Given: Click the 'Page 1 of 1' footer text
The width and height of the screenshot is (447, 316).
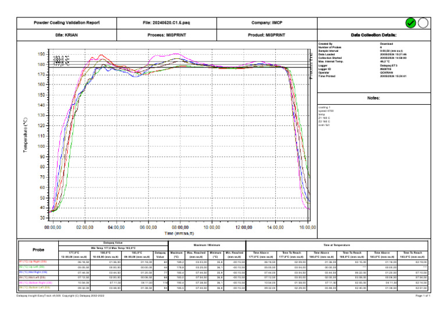Looking at the screenshot, I should tap(423, 296).
